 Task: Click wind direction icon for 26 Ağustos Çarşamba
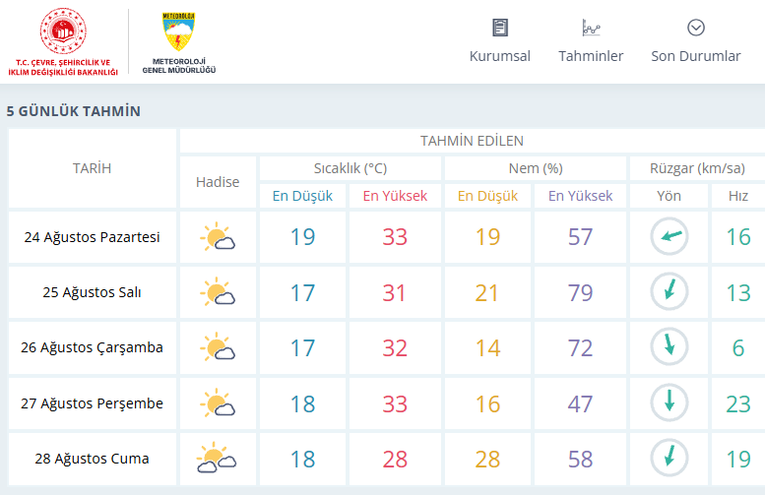point(669,347)
